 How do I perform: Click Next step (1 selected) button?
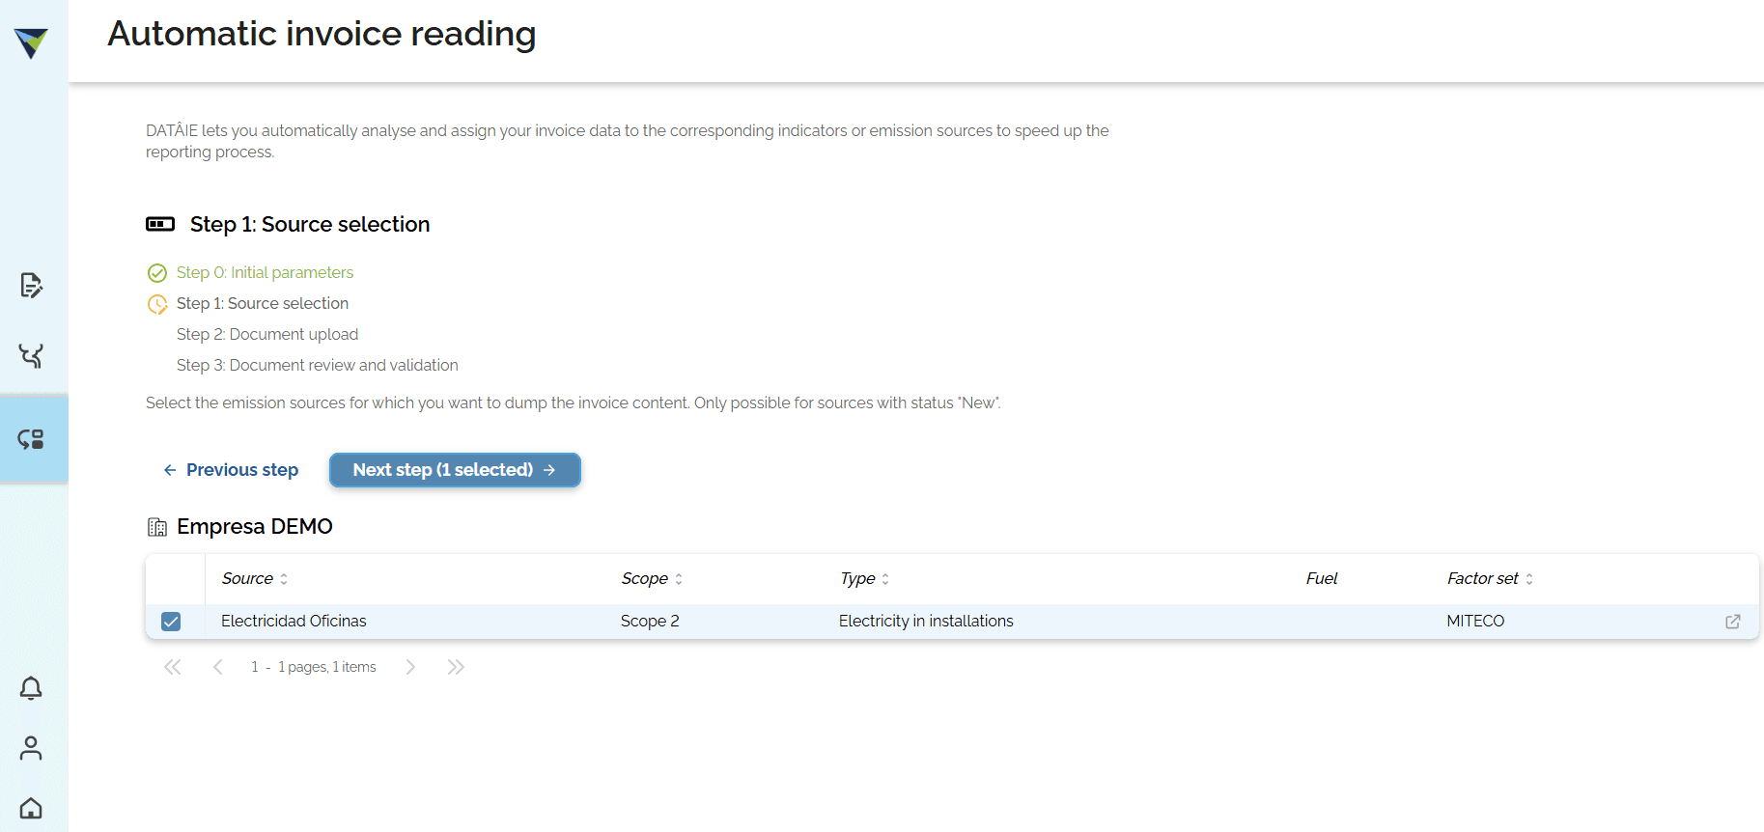coord(455,470)
